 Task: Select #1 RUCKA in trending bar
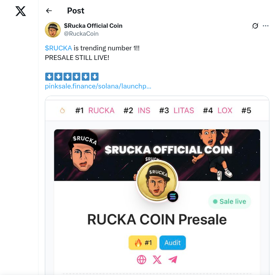95,111
